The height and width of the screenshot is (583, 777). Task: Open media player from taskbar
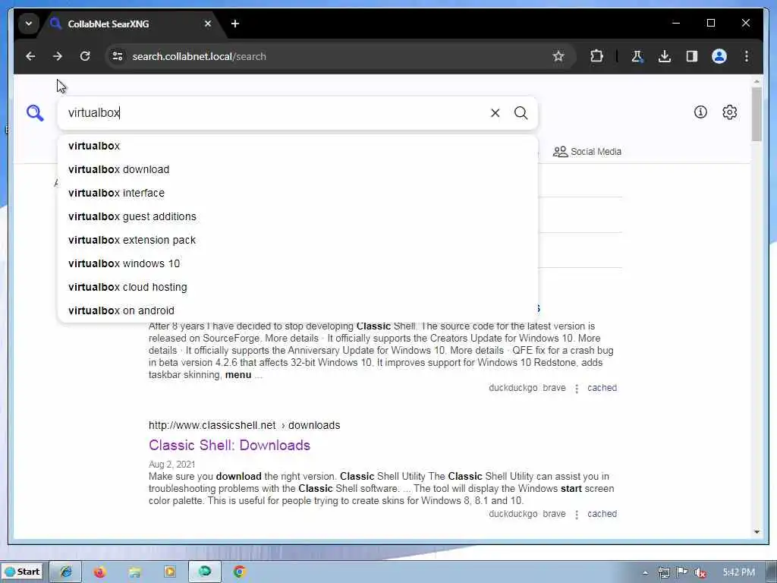(169, 572)
